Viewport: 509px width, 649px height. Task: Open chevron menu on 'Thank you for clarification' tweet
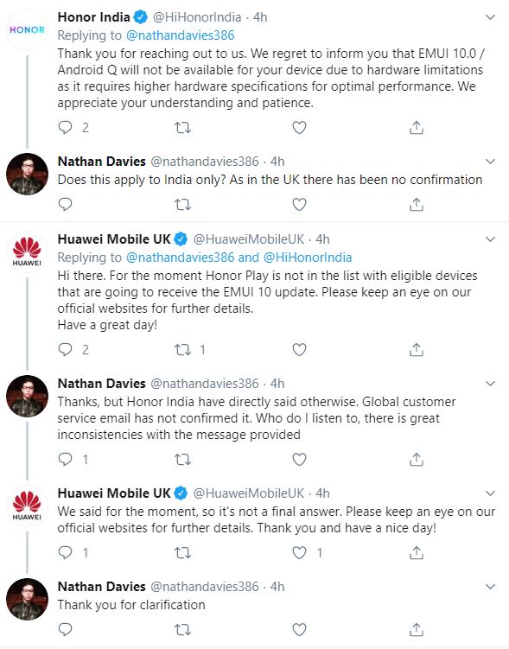coord(490,587)
